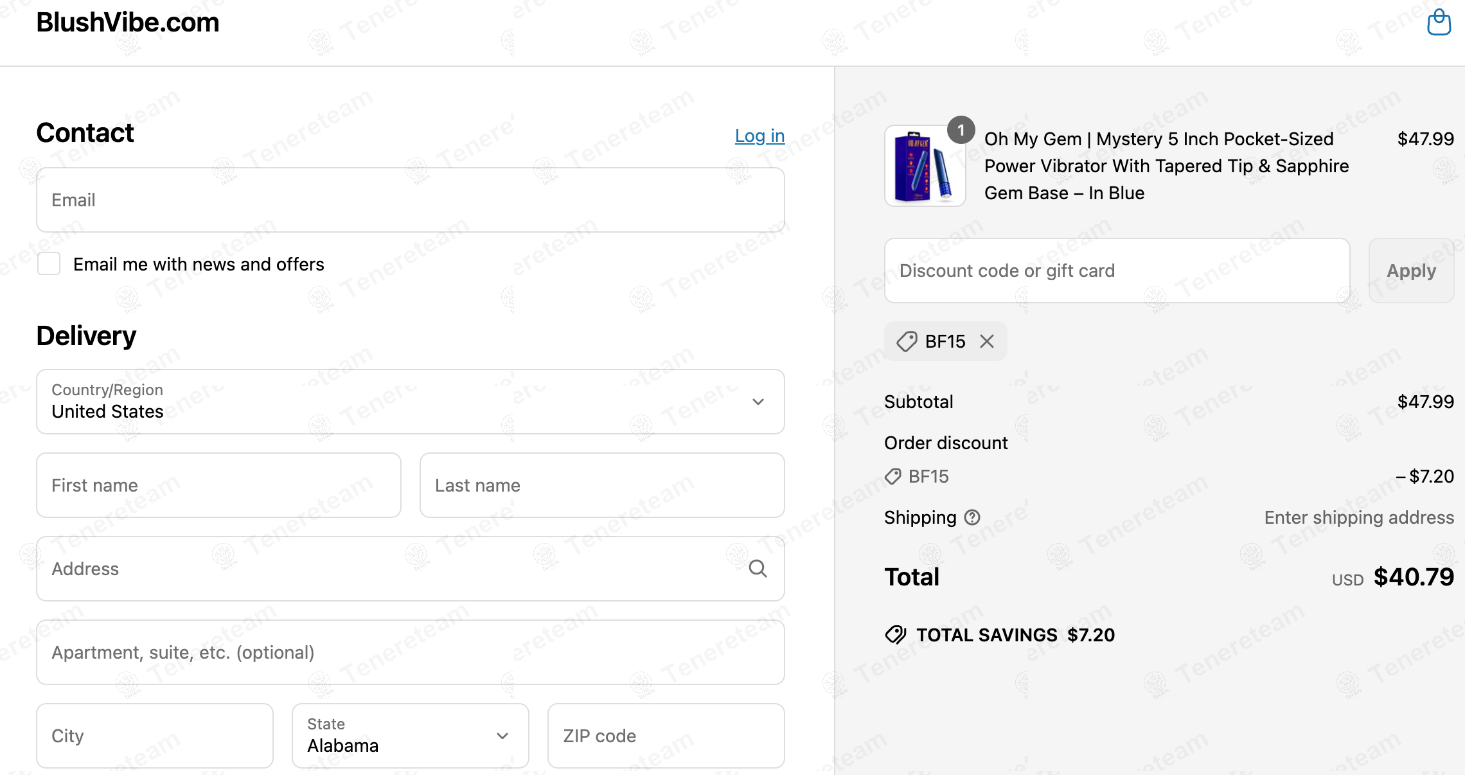Open the Oh My Gem product thumbnail
This screenshot has width=1465, height=775.
(x=925, y=166)
